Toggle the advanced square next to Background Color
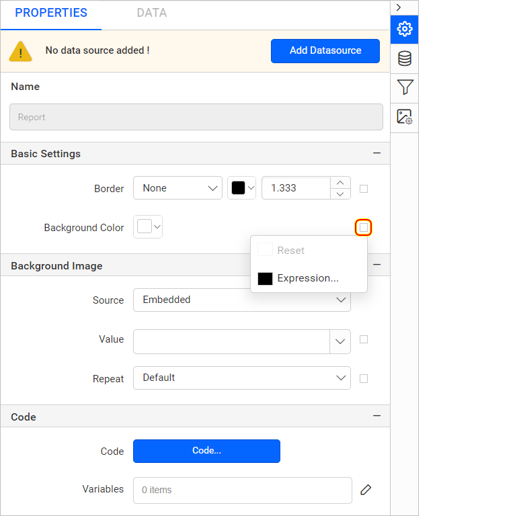This screenshot has width=517, height=516. (x=364, y=227)
